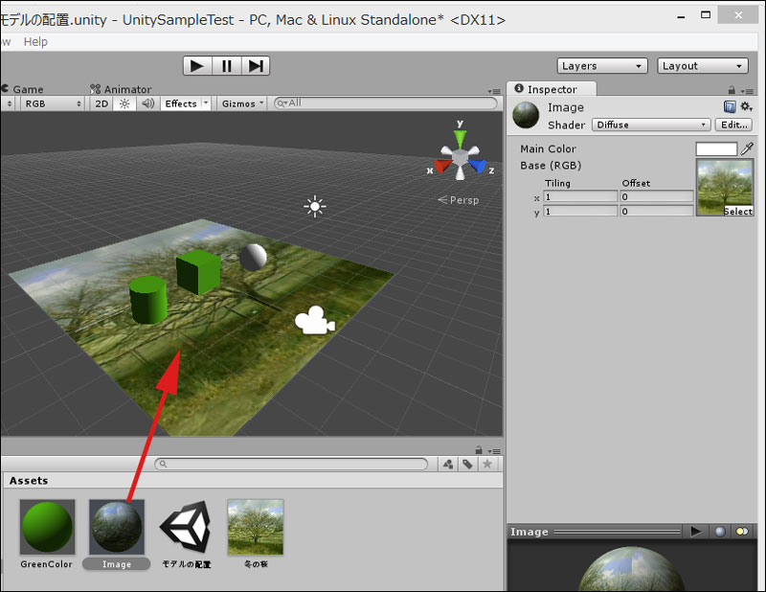Open the material settings gear icon
Image resolution: width=766 pixels, height=592 pixels.
click(746, 106)
